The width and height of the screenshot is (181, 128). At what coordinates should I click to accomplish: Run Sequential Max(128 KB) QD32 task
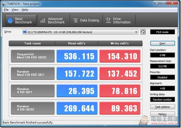point(33,56)
